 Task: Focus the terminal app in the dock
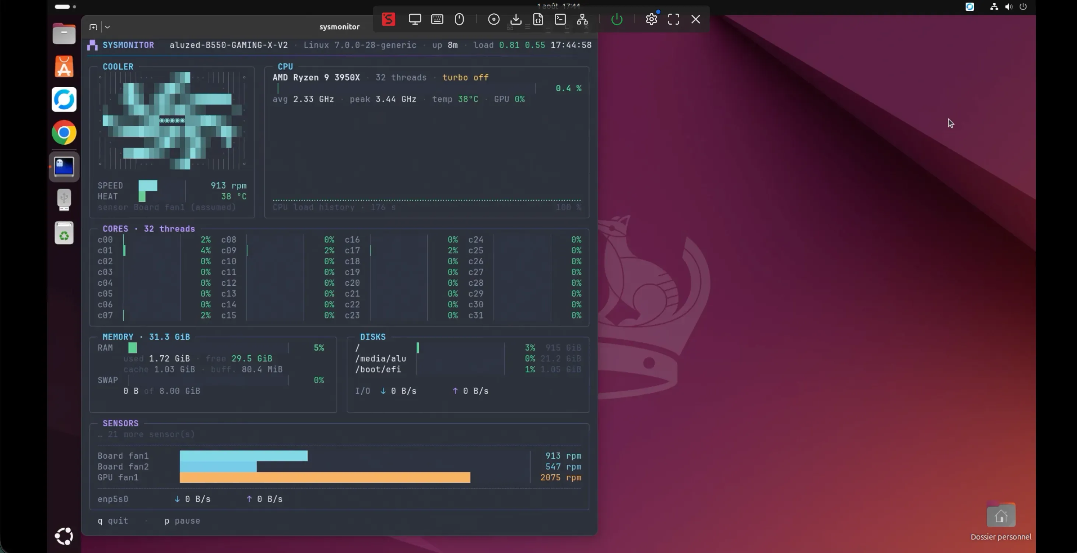(x=64, y=166)
